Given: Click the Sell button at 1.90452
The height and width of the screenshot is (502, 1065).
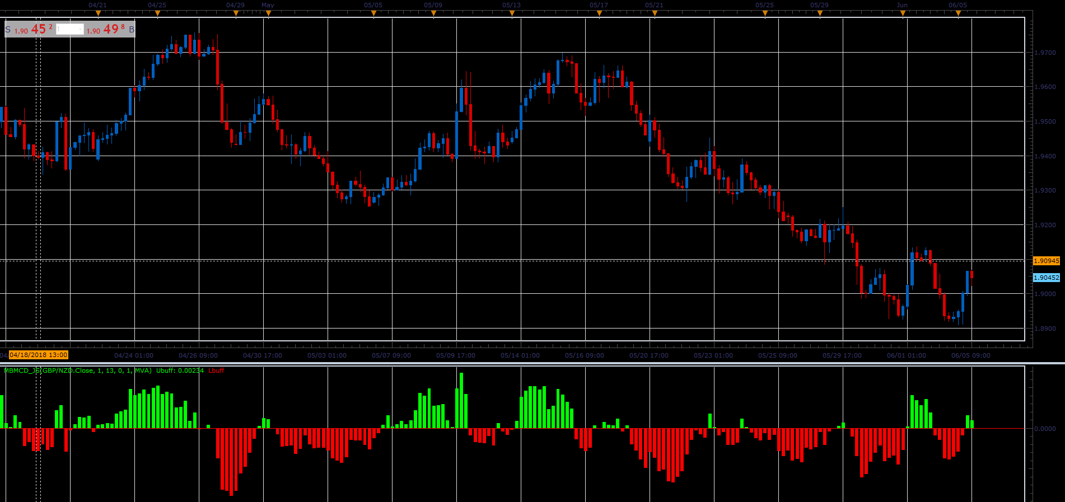Looking at the screenshot, I should [x=30, y=29].
